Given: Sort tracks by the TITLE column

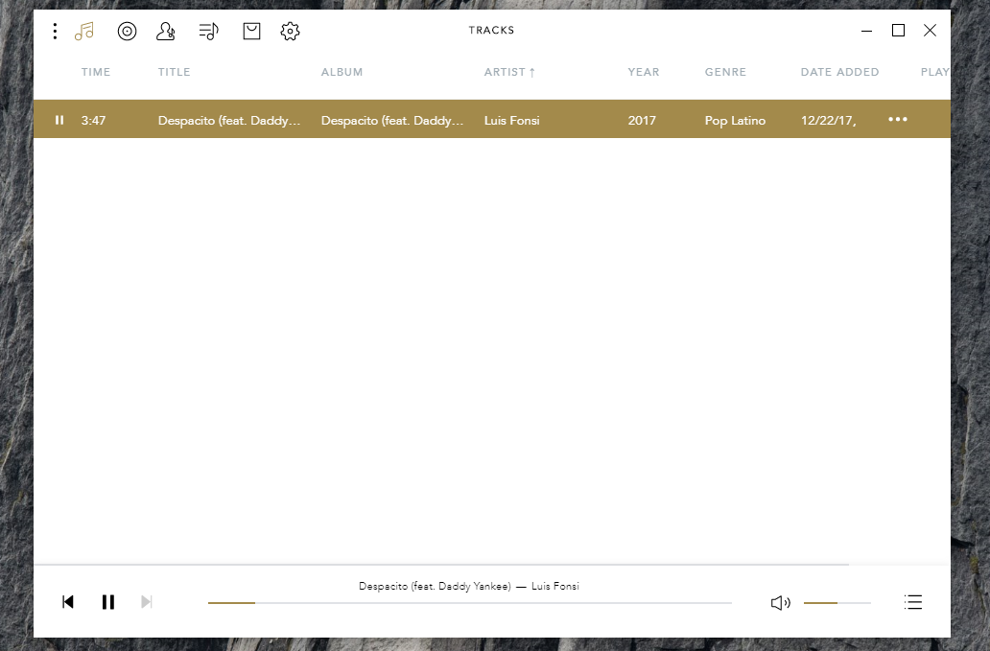Looking at the screenshot, I should [x=175, y=72].
